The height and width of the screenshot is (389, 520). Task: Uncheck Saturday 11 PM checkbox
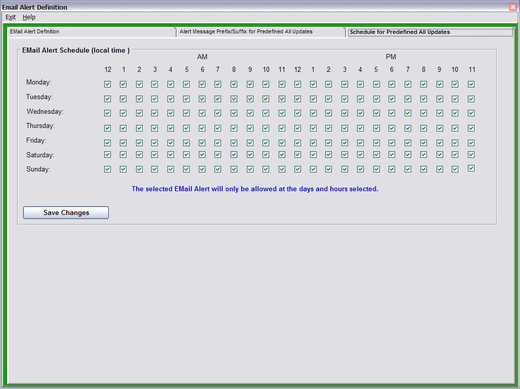pyautogui.click(x=471, y=155)
